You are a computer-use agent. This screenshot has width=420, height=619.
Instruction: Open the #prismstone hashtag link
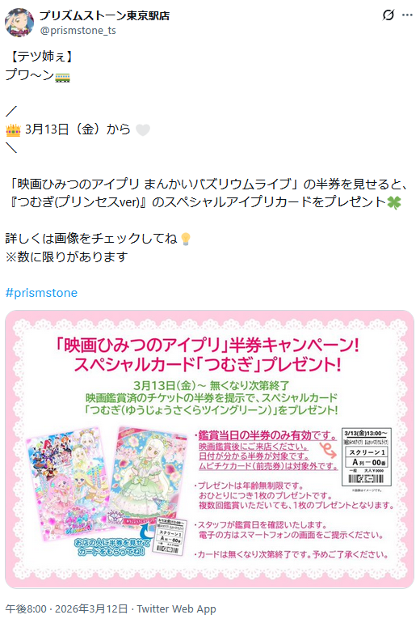41,293
